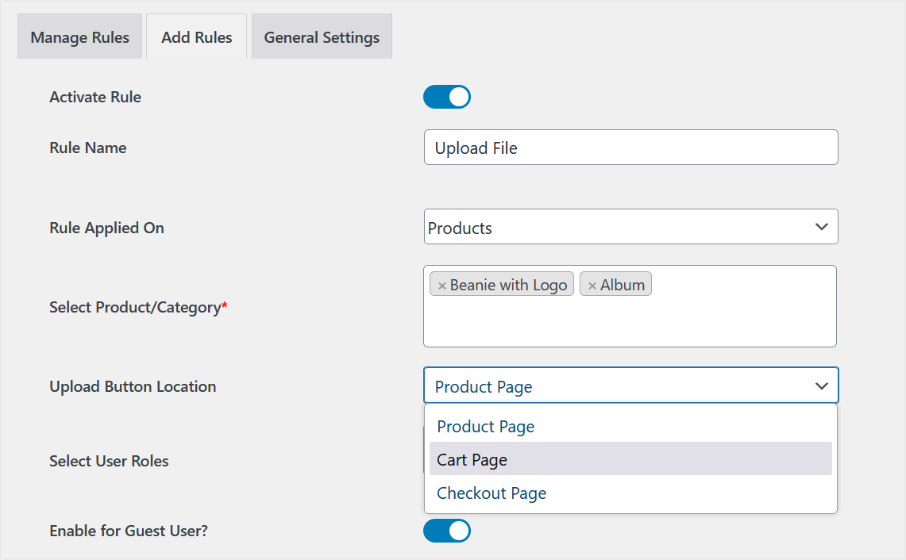
Task: Select Product Page from the dropdown list
Action: click(631, 427)
